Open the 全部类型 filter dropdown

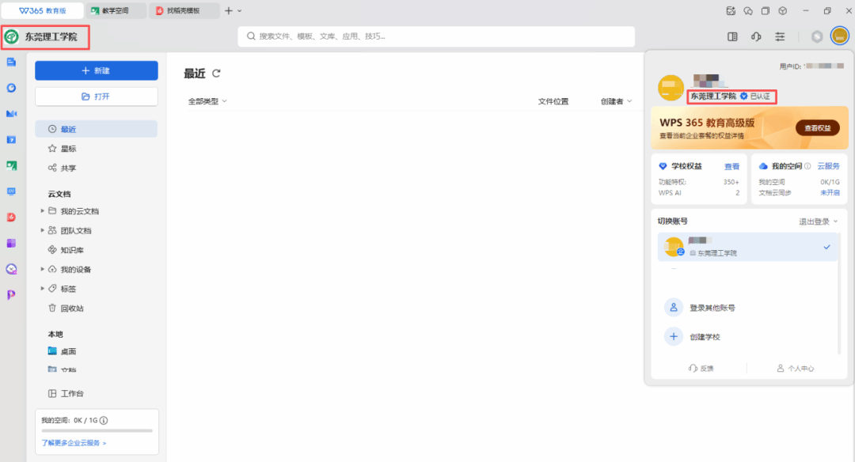pos(207,101)
